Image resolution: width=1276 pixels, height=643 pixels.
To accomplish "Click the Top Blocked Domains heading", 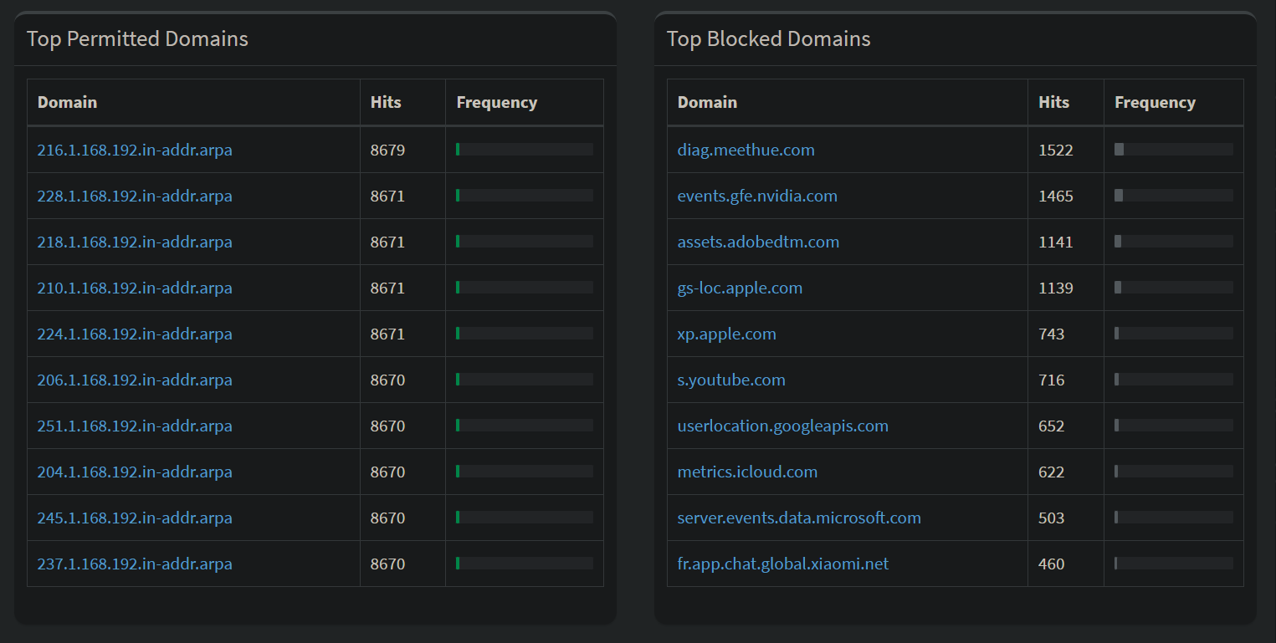I will (768, 38).
